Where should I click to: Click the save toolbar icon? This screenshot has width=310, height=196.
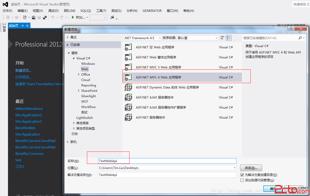(x=39, y=17)
